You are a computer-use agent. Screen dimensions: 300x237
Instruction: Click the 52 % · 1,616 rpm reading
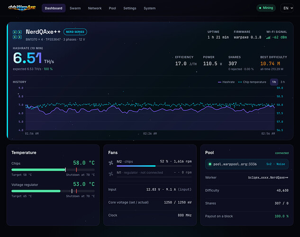click(x=176, y=161)
